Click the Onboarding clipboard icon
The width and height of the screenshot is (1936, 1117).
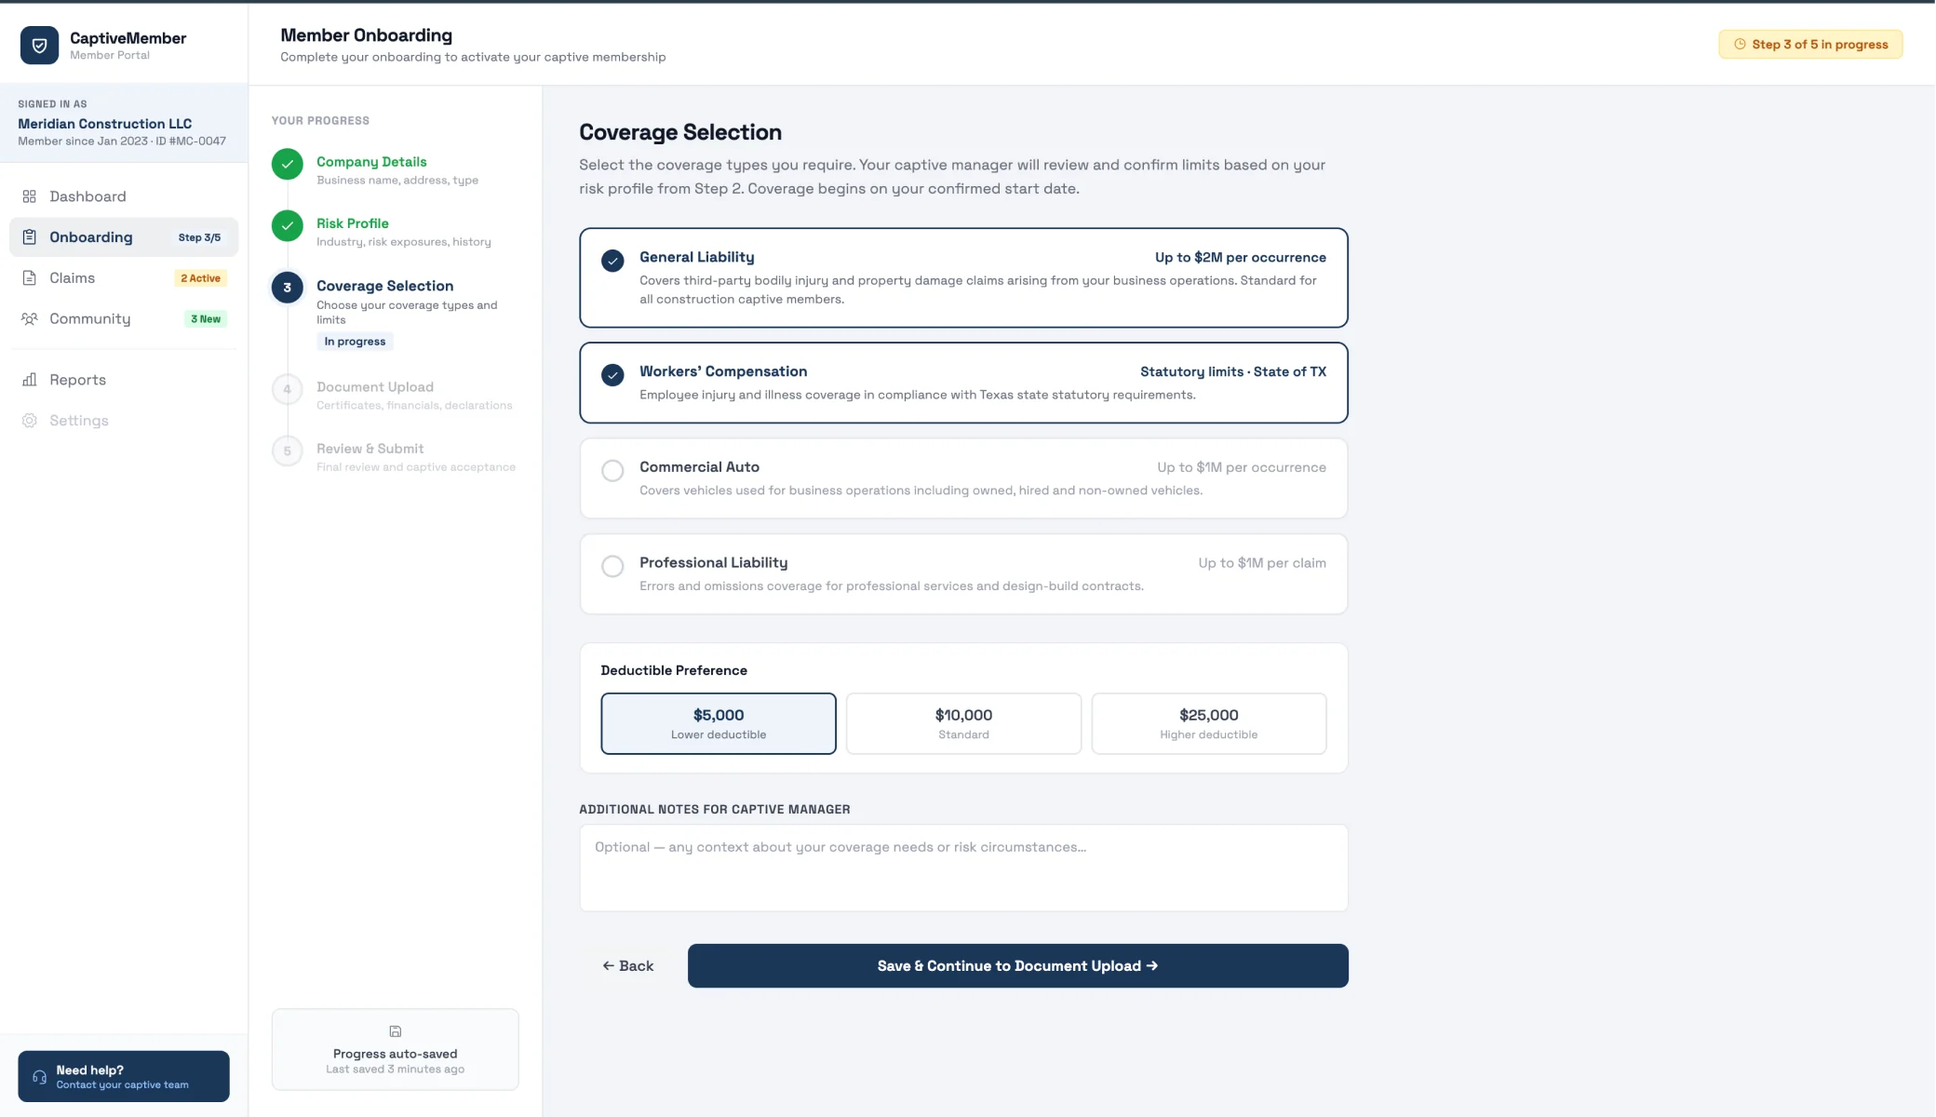click(x=30, y=237)
